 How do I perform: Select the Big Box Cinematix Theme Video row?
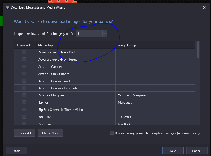pos(104,109)
